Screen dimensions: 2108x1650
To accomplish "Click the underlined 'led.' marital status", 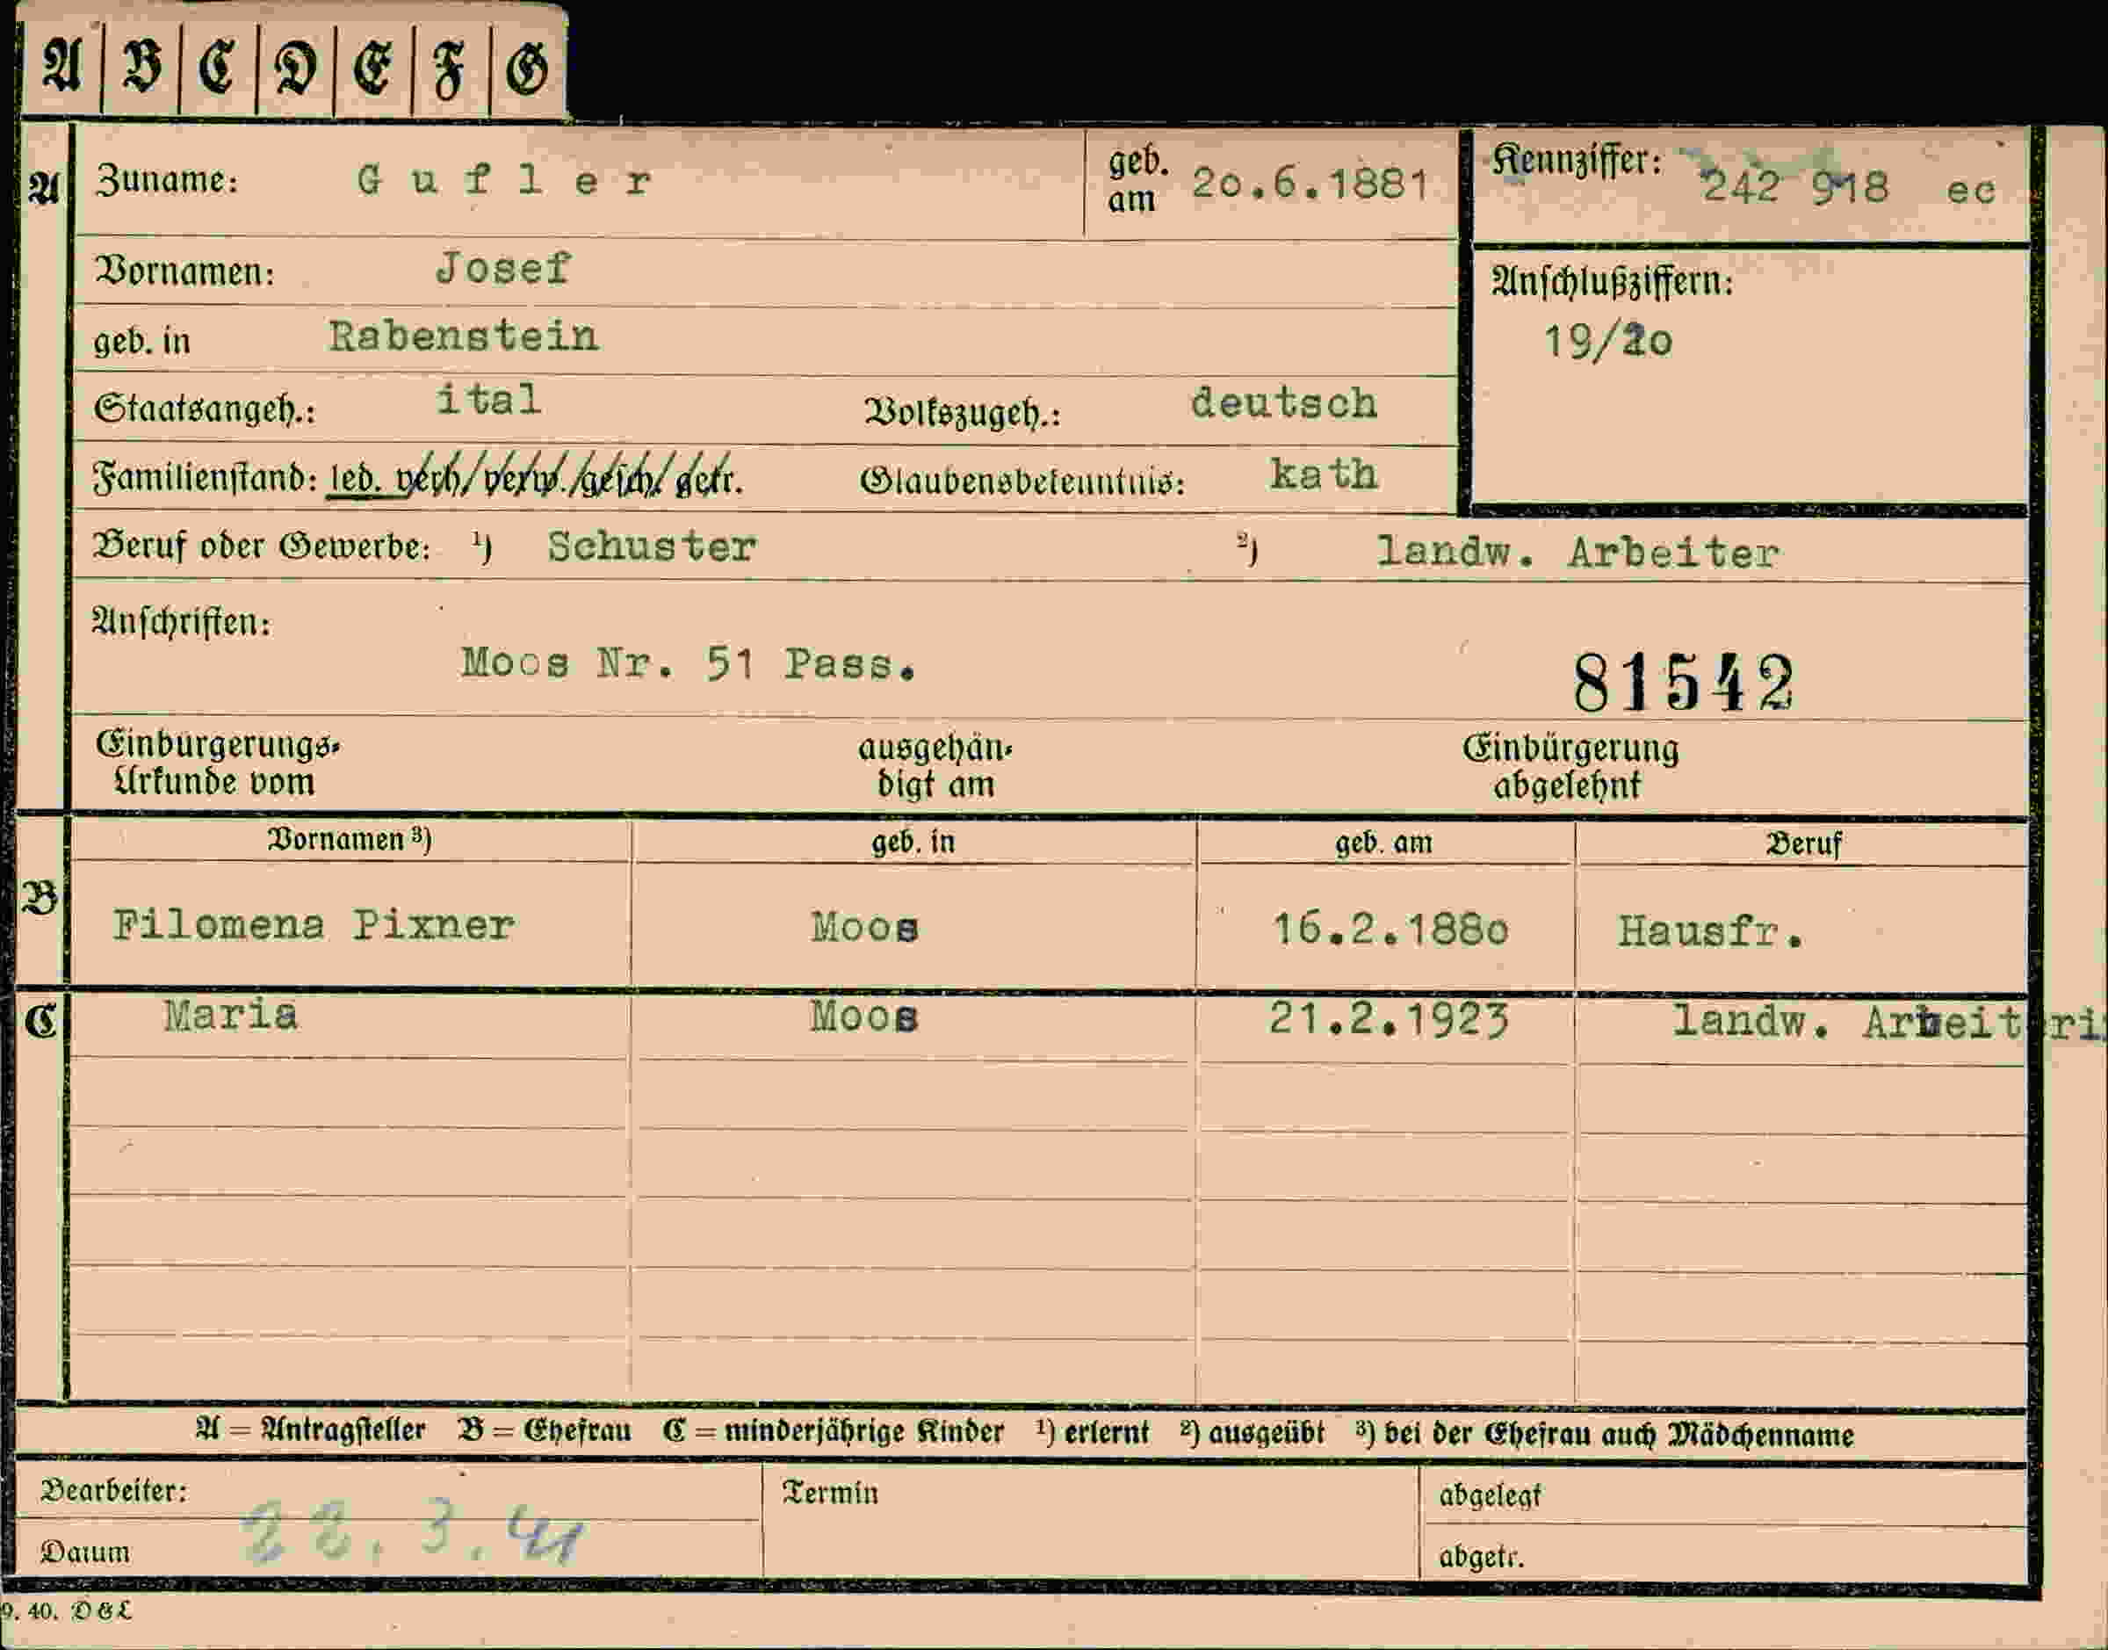I will pyautogui.click(x=354, y=478).
